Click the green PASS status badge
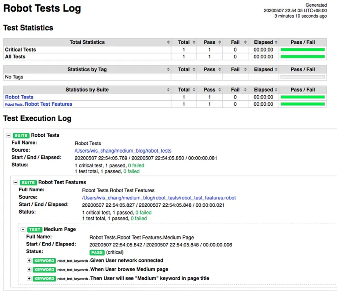The height and width of the screenshot is (292, 337). 97,252
